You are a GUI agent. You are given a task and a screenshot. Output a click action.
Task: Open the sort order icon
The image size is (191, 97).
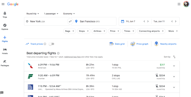pyautogui.click(x=174, y=57)
